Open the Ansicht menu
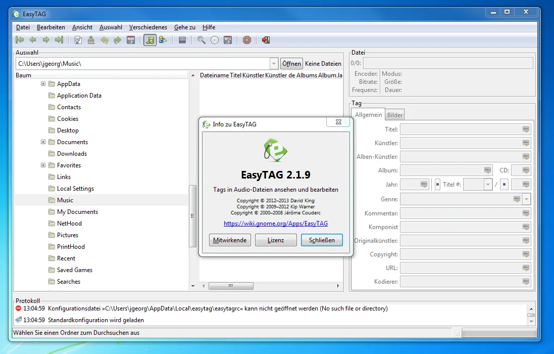This screenshot has height=354, width=554. click(82, 27)
